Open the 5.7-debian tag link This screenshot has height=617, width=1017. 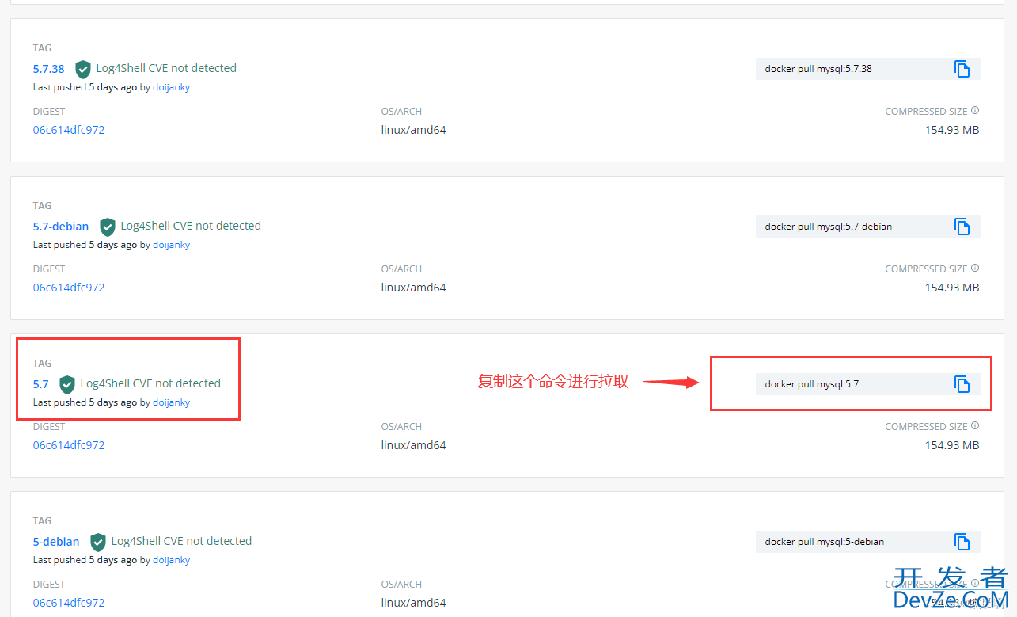(x=61, y=227)
